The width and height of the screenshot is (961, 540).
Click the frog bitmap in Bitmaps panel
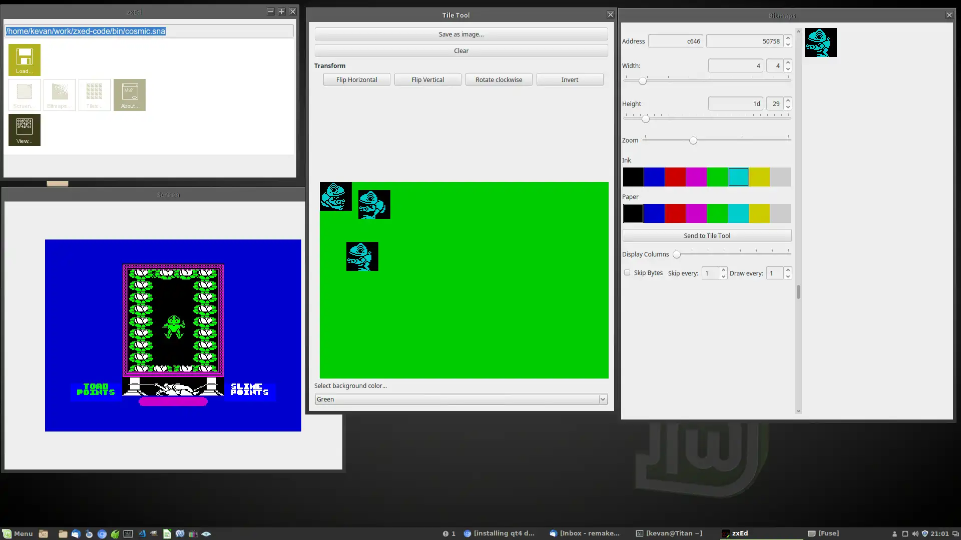pyautogui.click(x=821, y=42)
